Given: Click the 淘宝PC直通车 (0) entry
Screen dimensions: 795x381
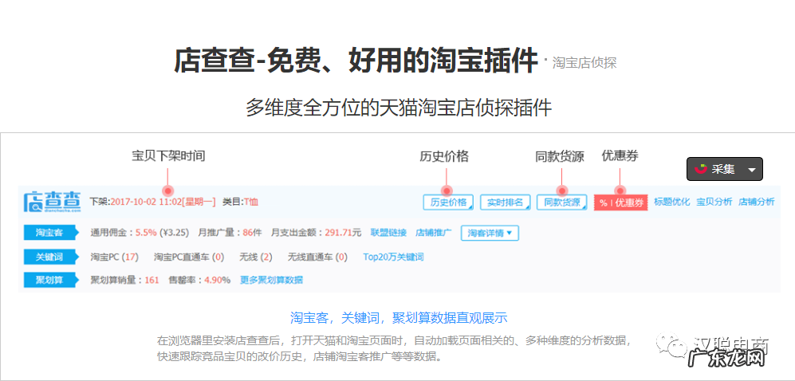Looking at the screenshot, I should tap(189, 257).
